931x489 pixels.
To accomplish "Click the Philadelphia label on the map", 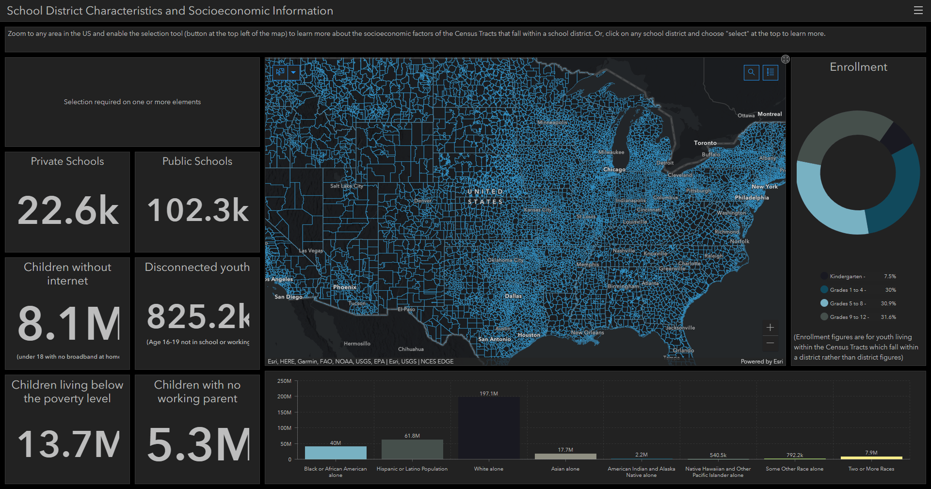I will [x=752, y=198].
